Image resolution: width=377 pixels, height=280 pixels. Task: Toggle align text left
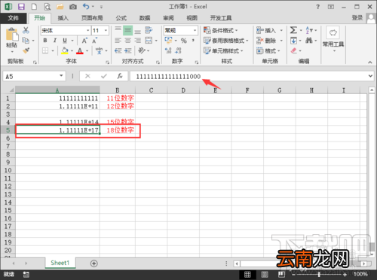118,41
